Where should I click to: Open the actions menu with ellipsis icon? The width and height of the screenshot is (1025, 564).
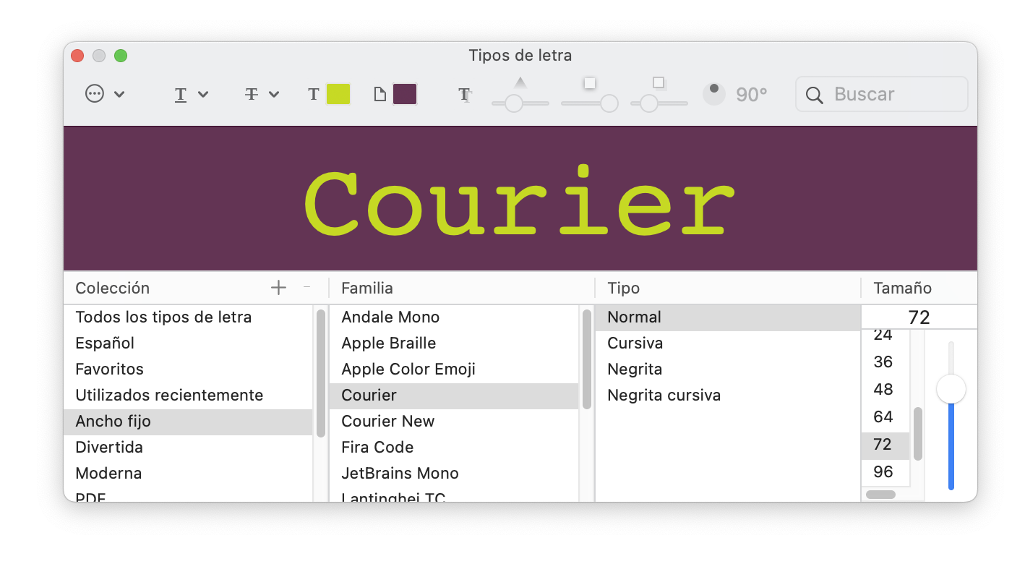click(x=105, y=94)
